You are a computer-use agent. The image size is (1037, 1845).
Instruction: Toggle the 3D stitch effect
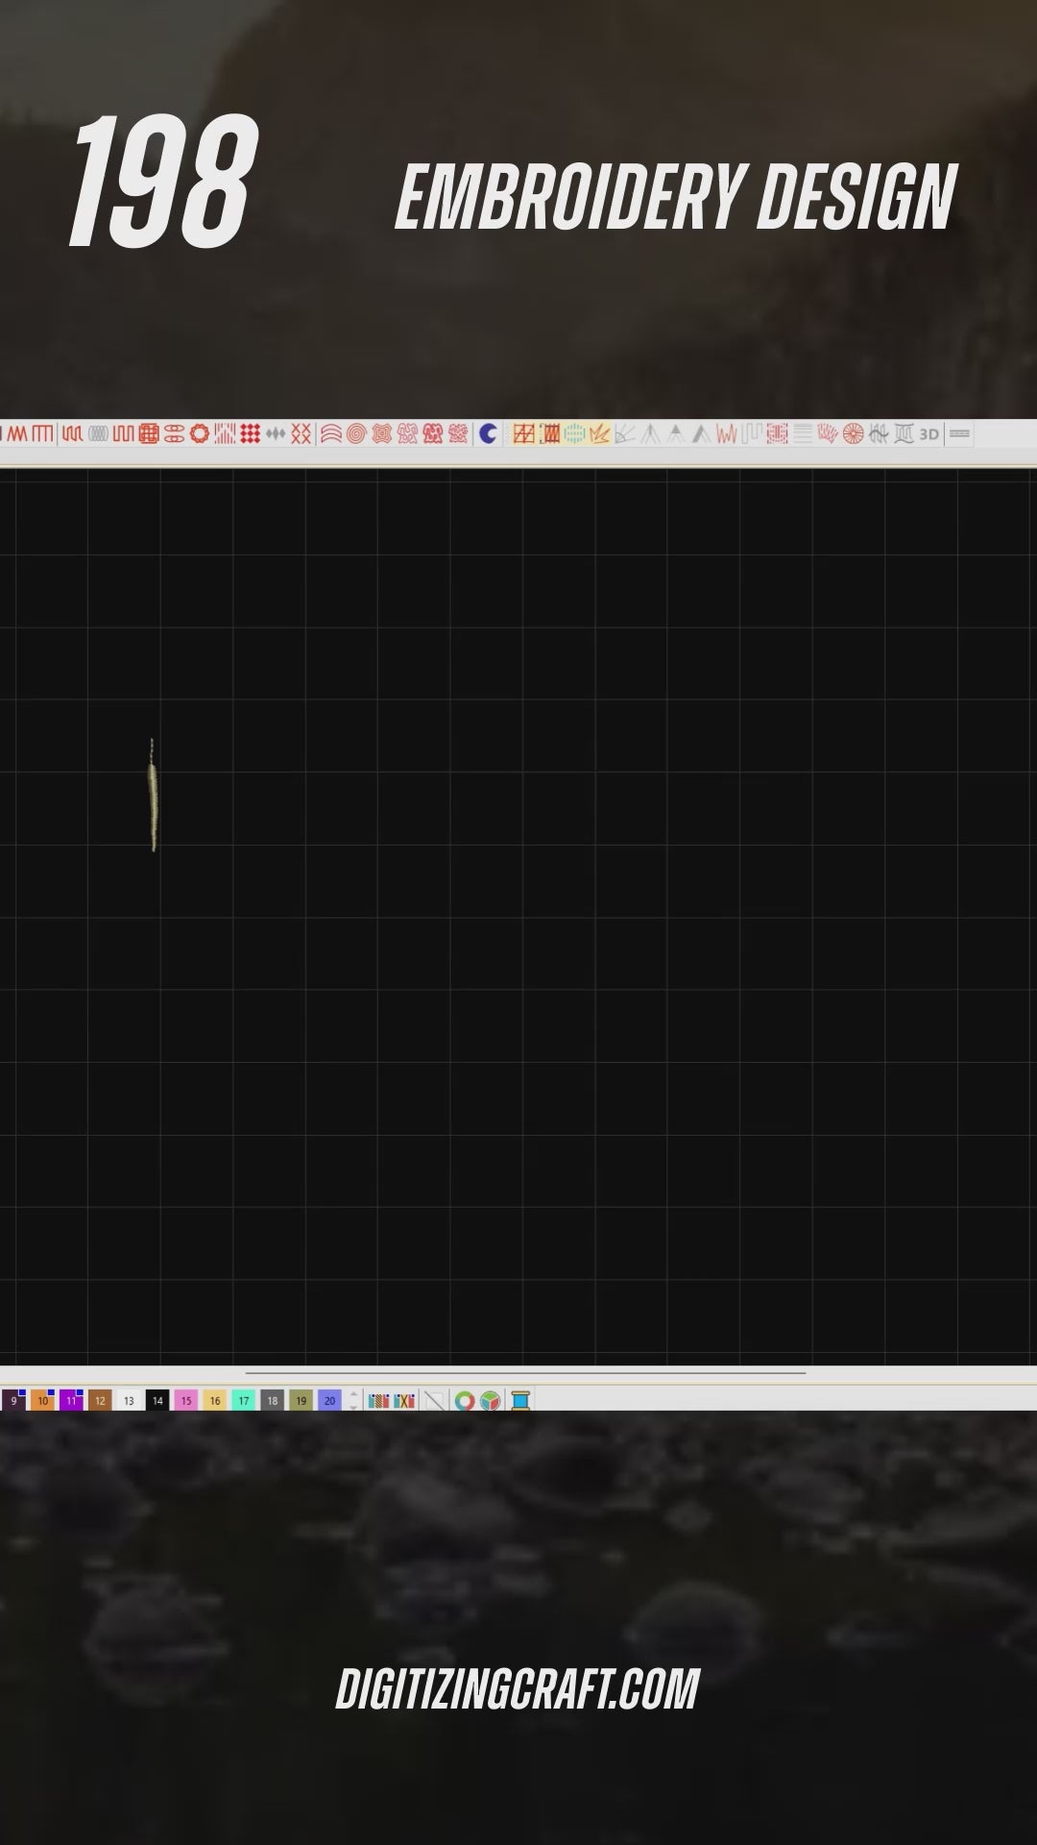coord(928,434)
